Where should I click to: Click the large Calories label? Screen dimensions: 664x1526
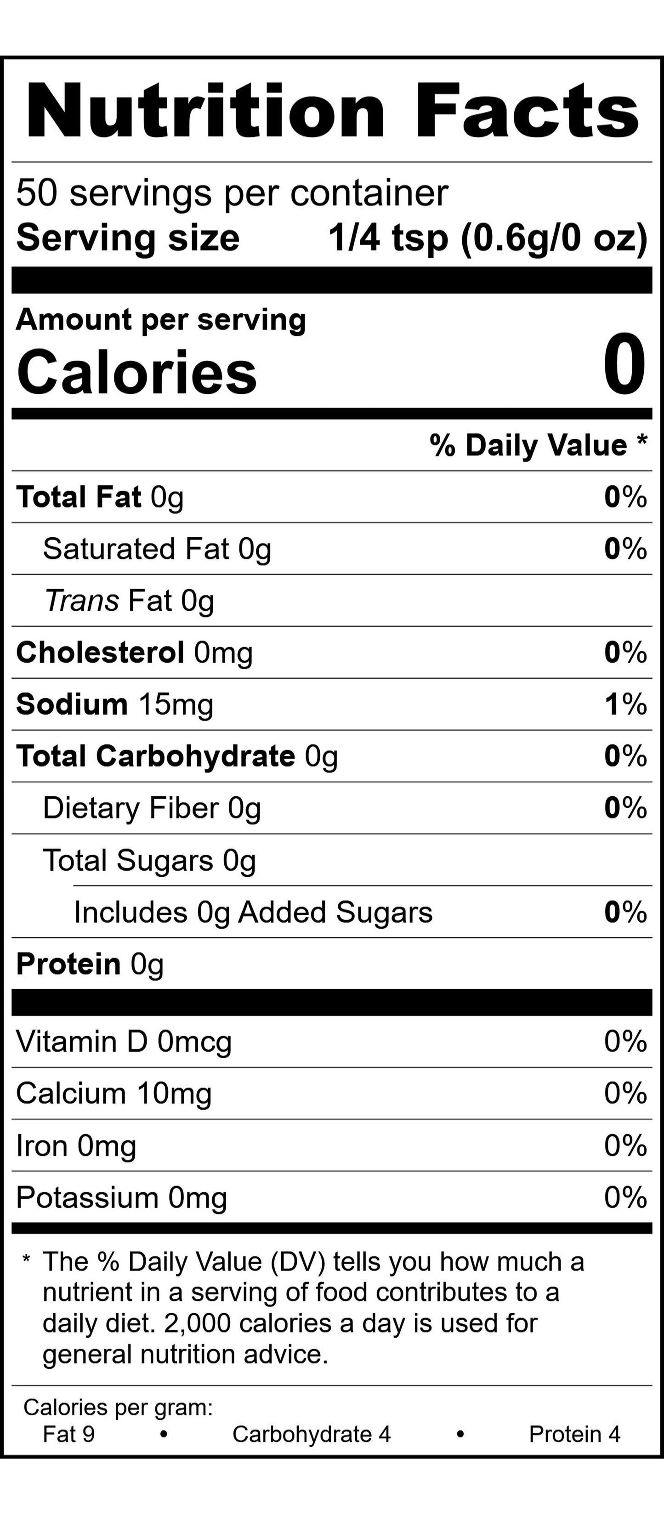137,372
